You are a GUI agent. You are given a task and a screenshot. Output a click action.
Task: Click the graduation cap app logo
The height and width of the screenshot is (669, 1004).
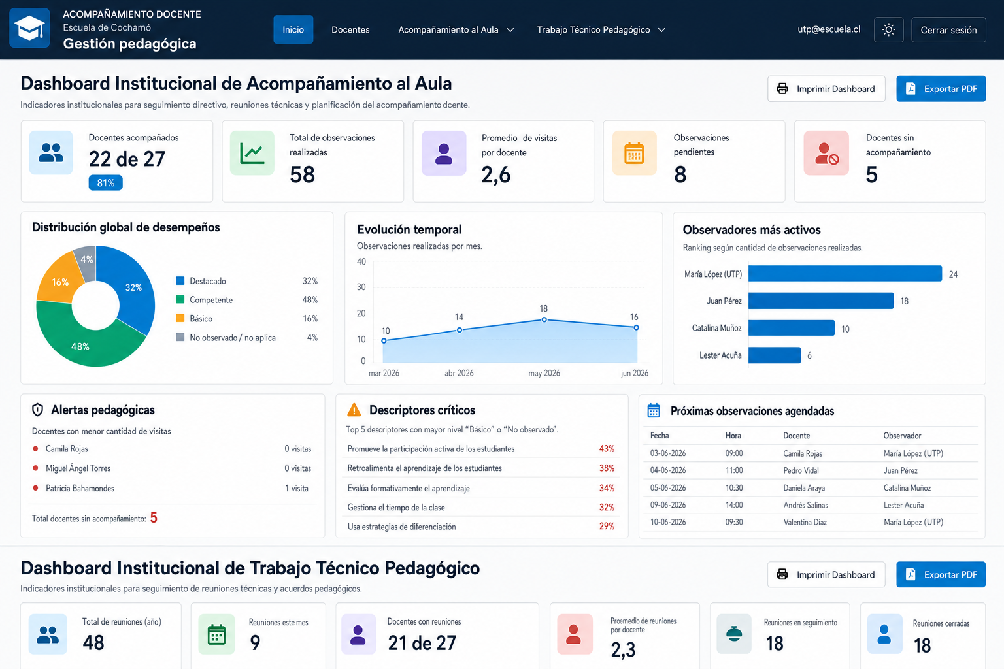[29, 28]
